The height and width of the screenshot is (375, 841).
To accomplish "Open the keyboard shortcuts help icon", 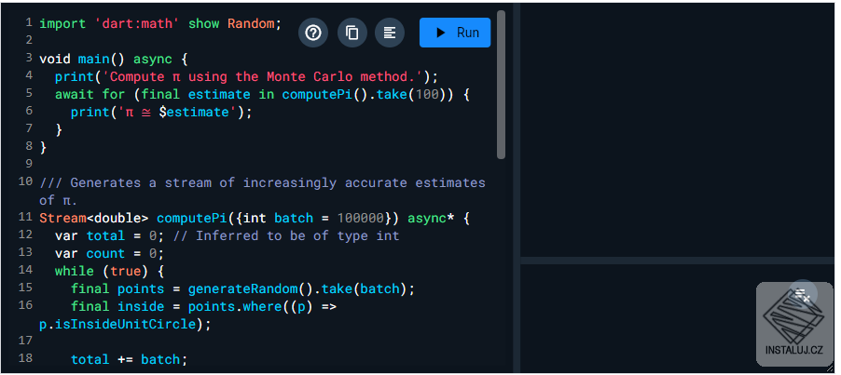I will tap(312, 33).
